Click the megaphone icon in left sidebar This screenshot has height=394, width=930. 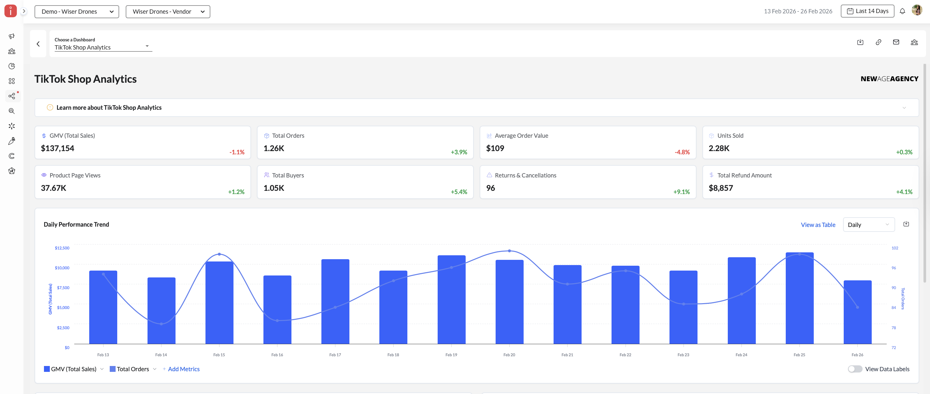(x=11, y=36)
